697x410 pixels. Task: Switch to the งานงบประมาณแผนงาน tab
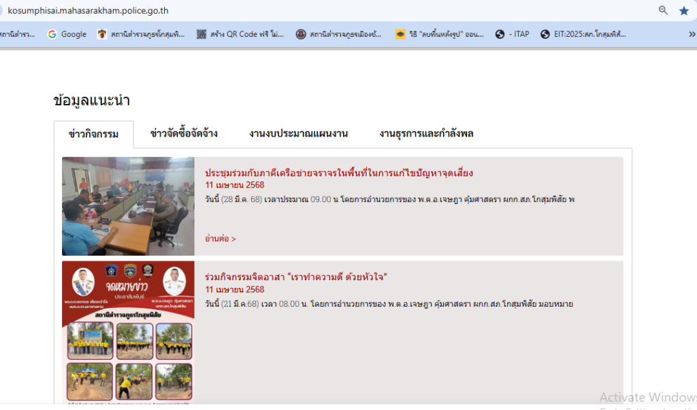(x=298, y=133)
